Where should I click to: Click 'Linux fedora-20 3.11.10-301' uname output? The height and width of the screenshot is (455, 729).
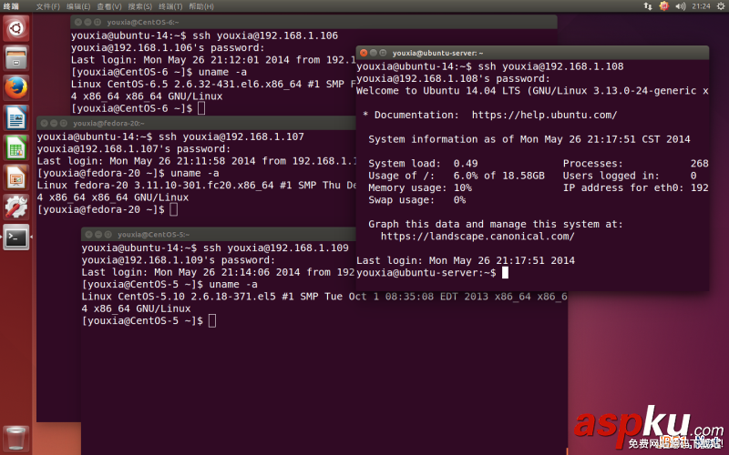(x=196, y=186)
